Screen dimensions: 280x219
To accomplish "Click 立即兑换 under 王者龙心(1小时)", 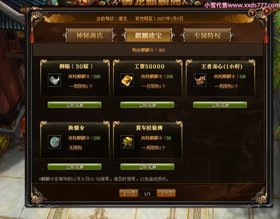I will 220,105.
